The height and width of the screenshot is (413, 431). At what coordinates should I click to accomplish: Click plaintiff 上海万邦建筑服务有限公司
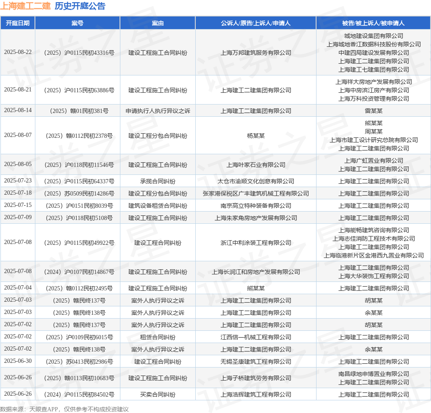pyautogui.click(x=255, y=53)
